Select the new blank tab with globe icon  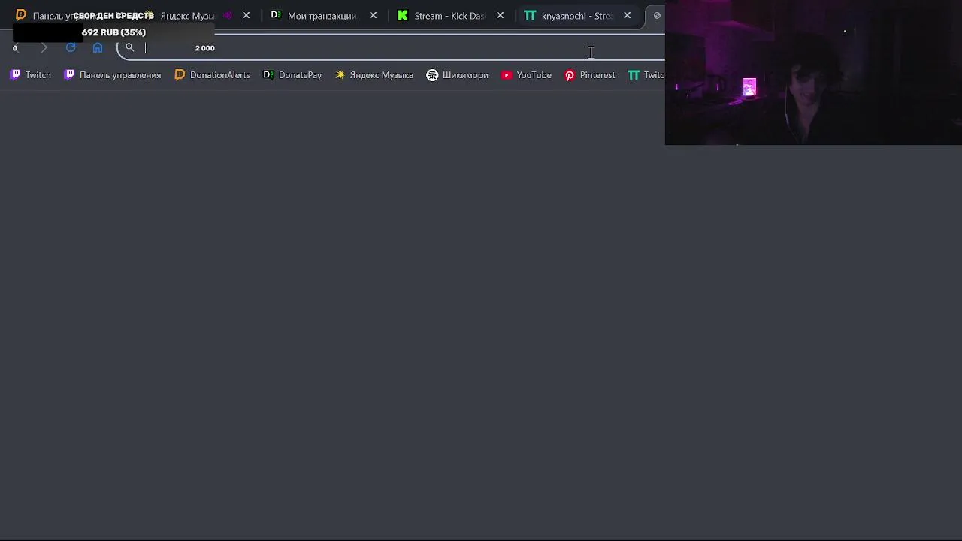pyautogui.click(x=656, y=16)
